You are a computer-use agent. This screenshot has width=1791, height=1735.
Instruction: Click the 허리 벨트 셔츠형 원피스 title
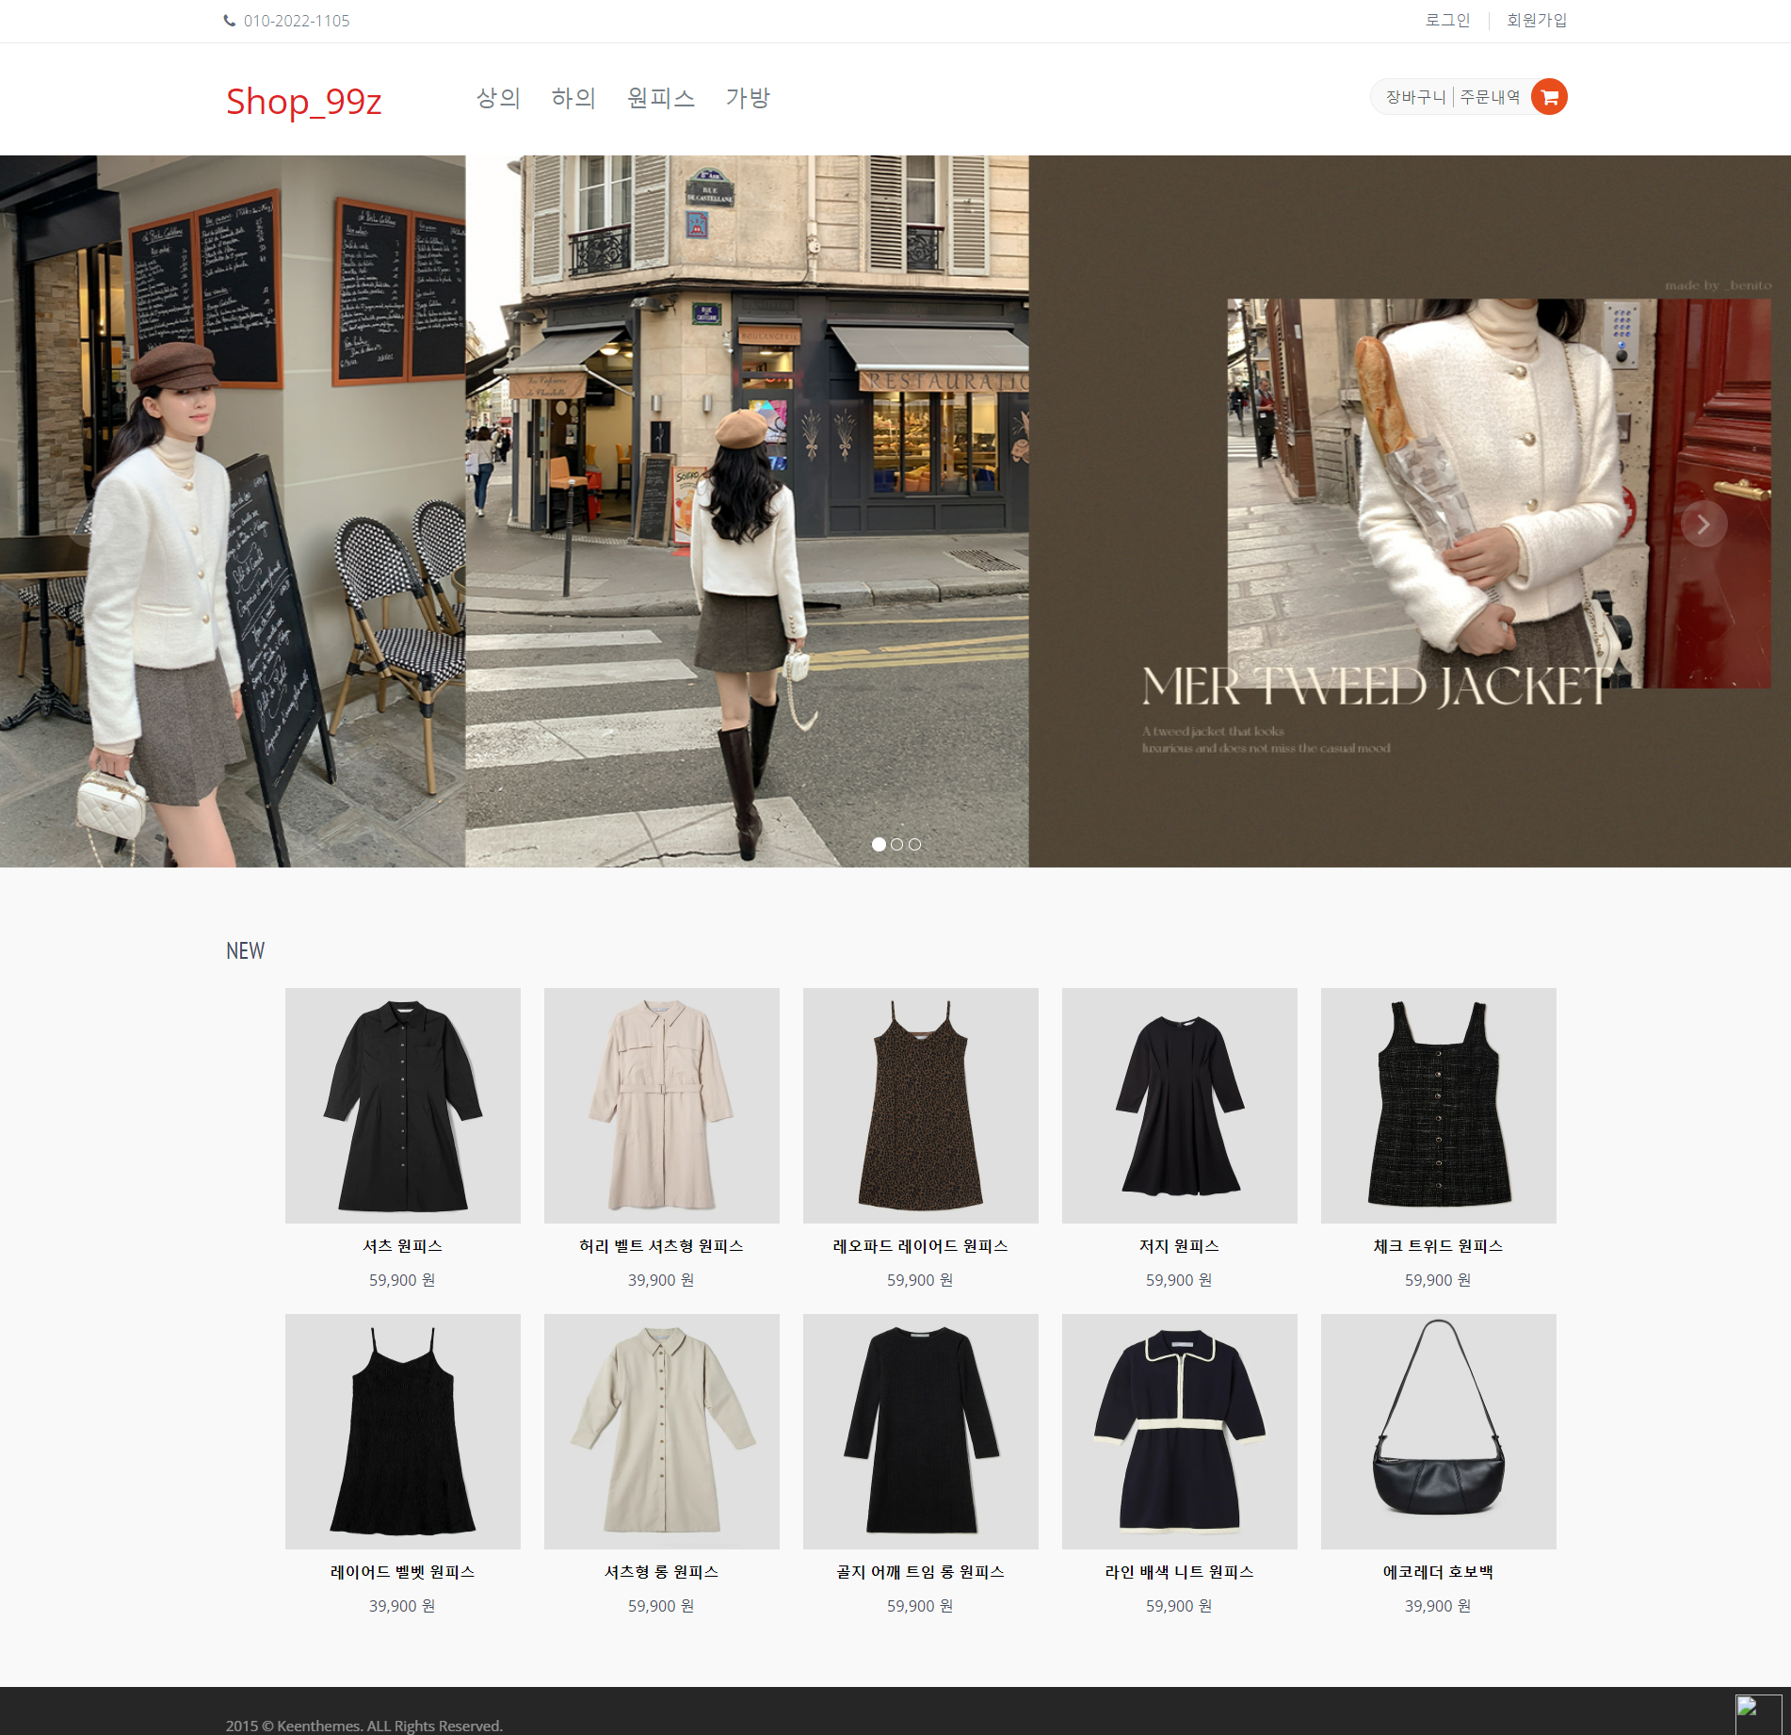(x=662, y=1246)
